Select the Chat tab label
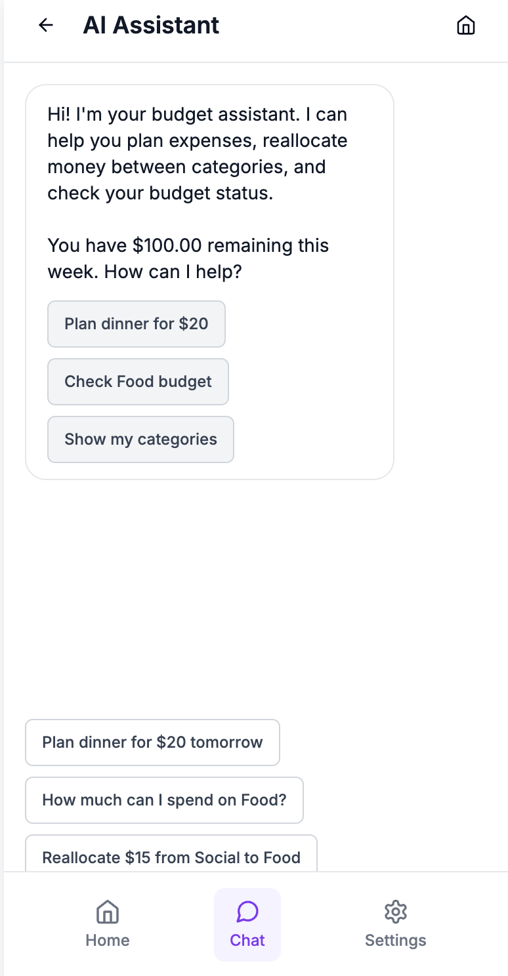The width and height of the screenshot is (508, 976). [x=247, y=940]
